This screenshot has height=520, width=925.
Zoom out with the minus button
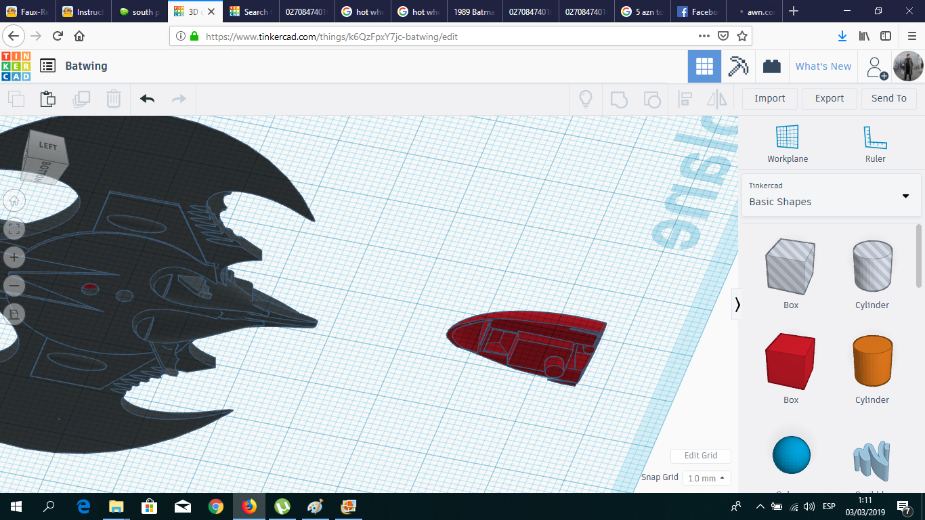coord(14,286)
